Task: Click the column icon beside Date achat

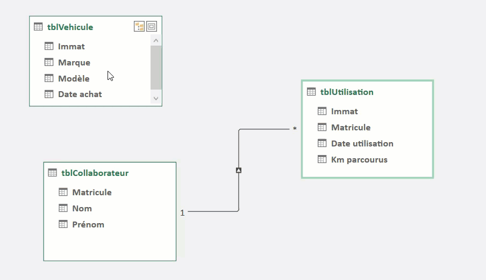Action: pyautogui.click(x=49, y=94)
